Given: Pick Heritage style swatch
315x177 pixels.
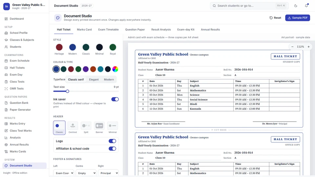Looking at the screenshot, I should point(59,47).
